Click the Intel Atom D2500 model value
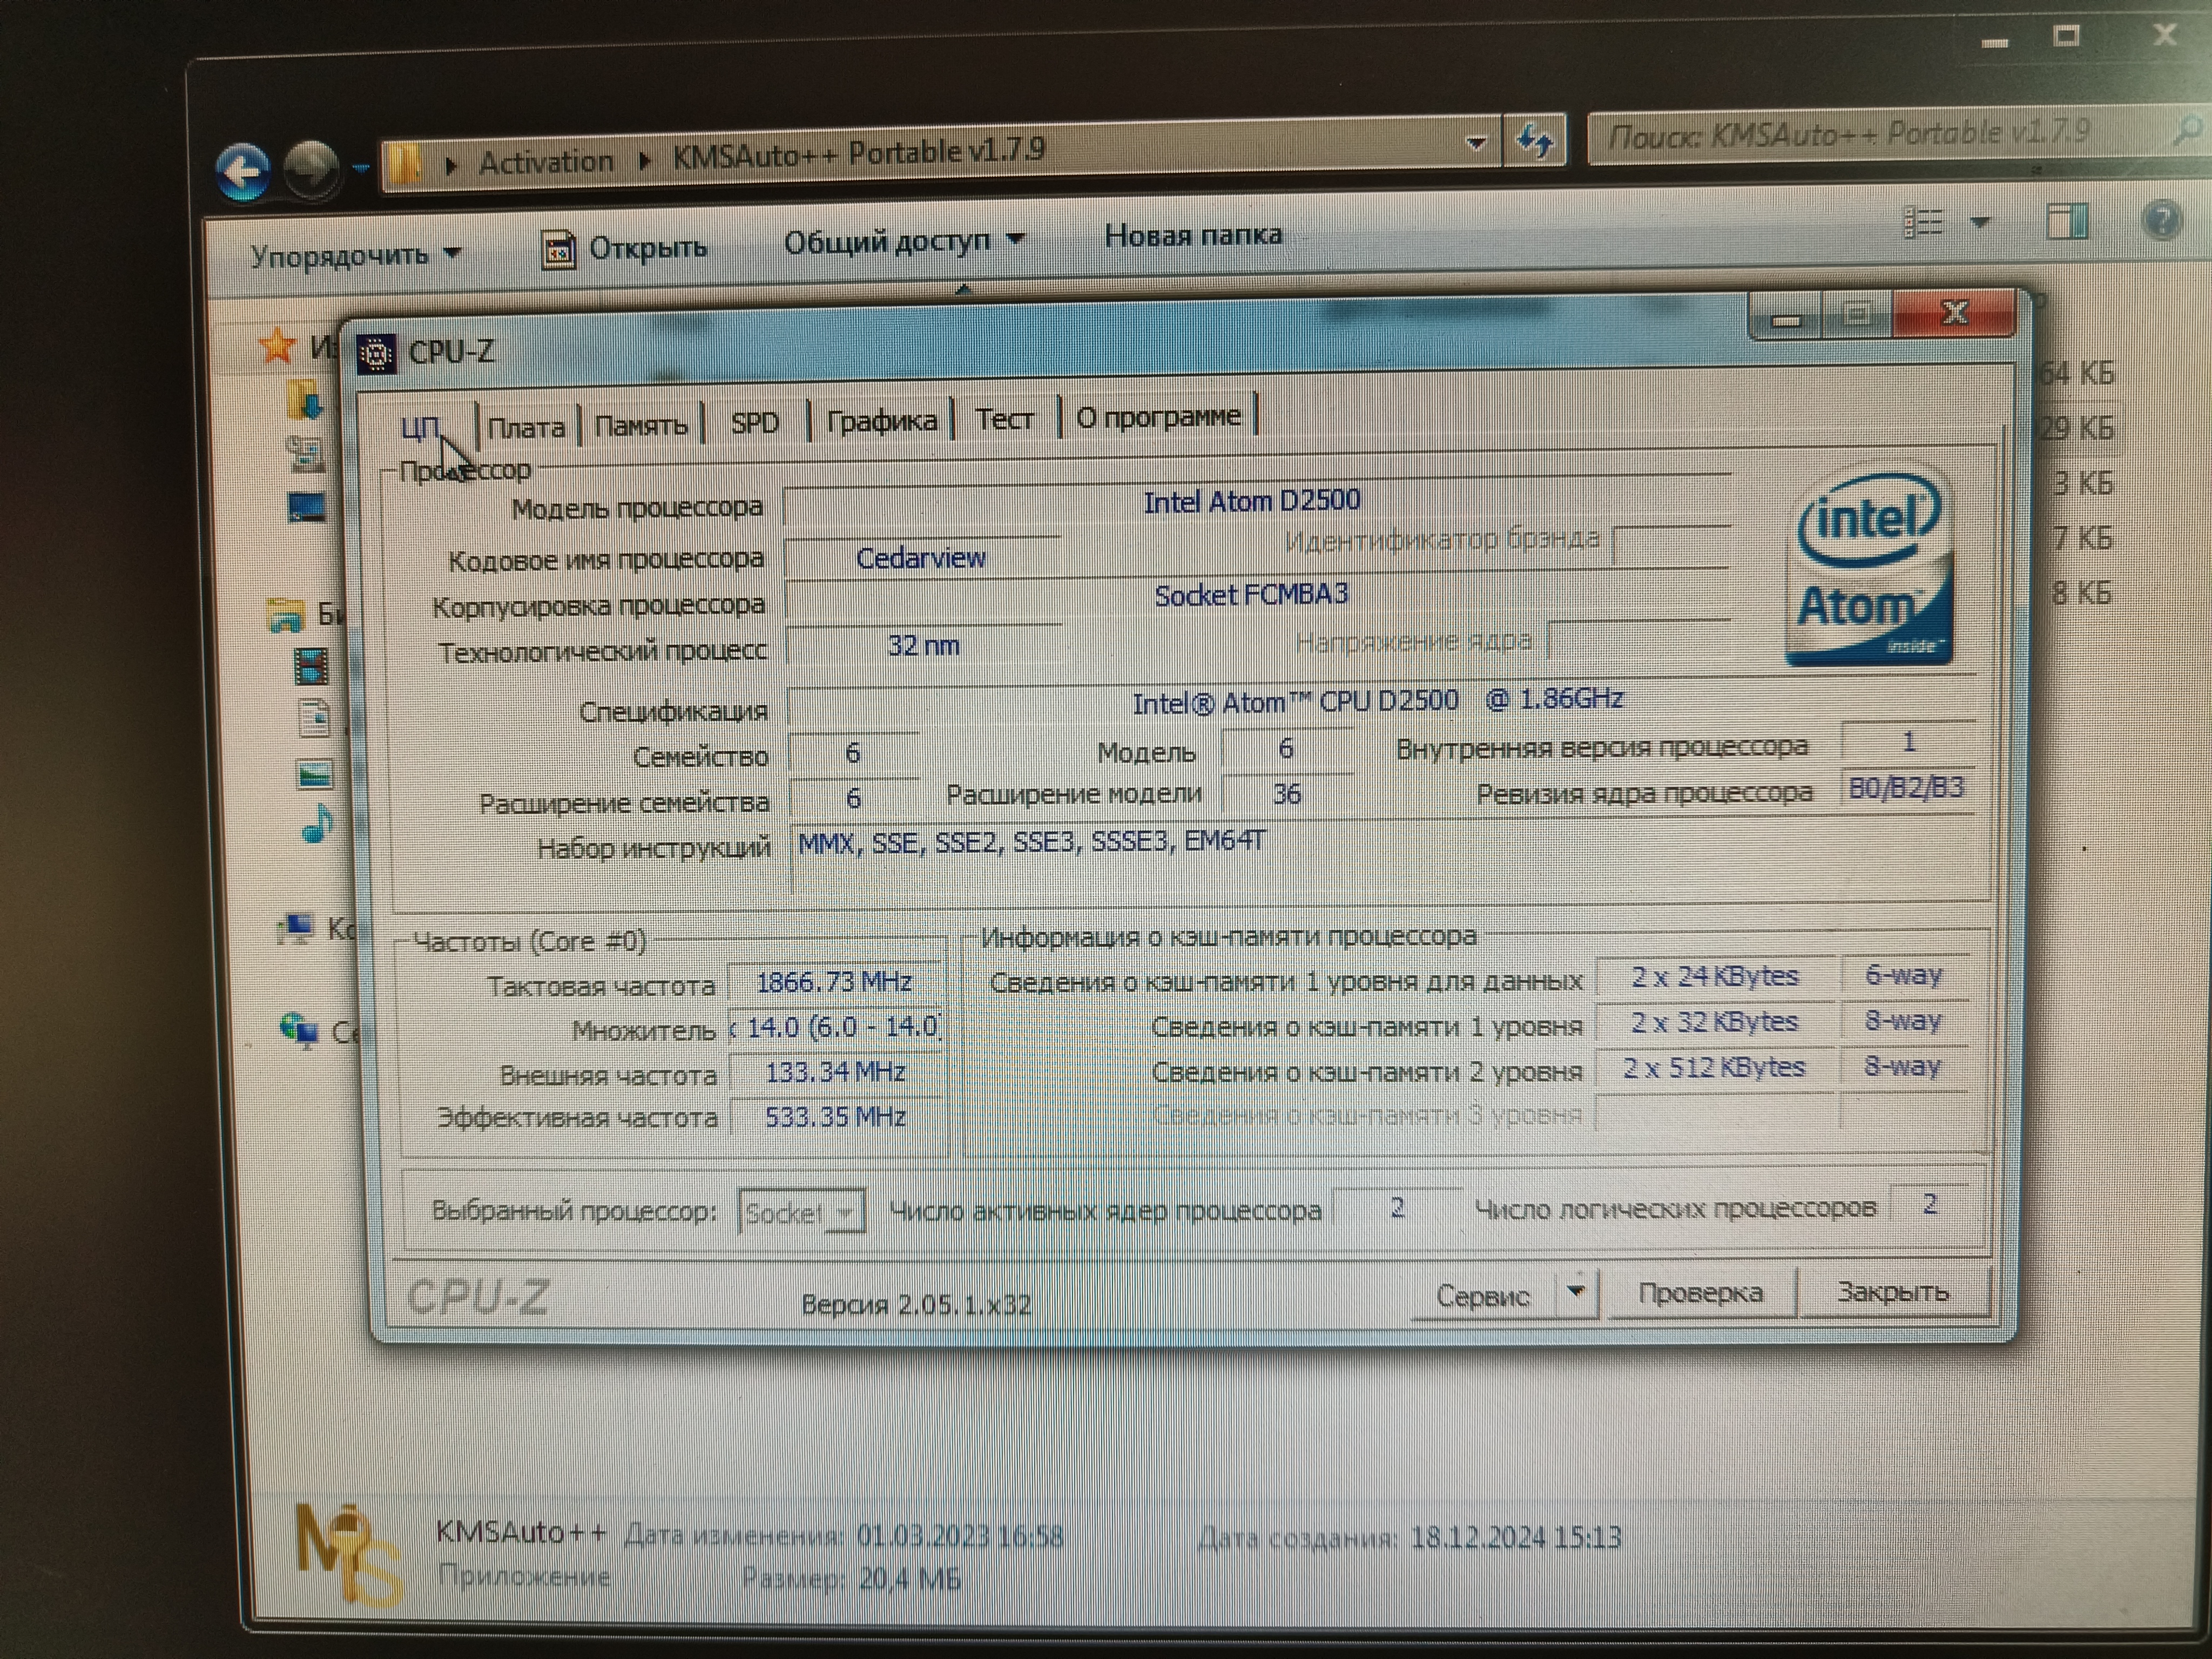This screenshot has width=2212, height=1659. [x=1251, y=501]
